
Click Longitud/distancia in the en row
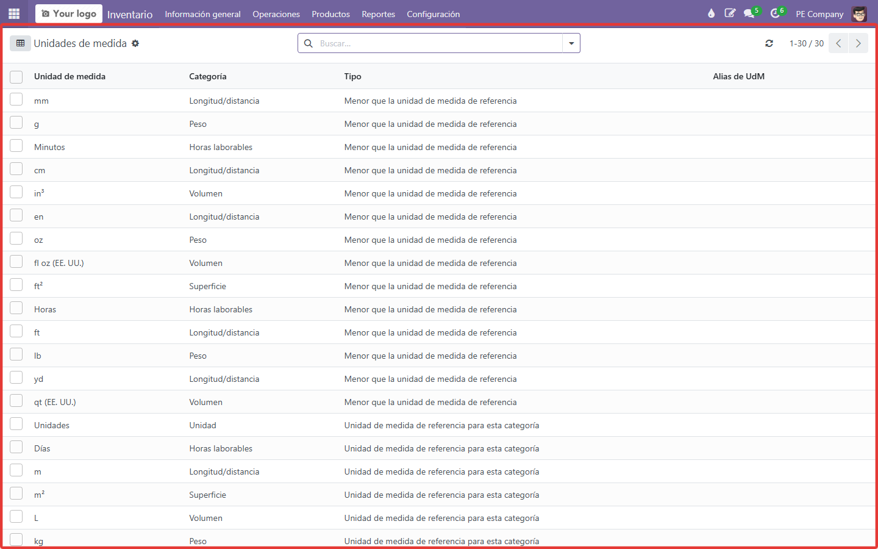[x=224, y=217]
